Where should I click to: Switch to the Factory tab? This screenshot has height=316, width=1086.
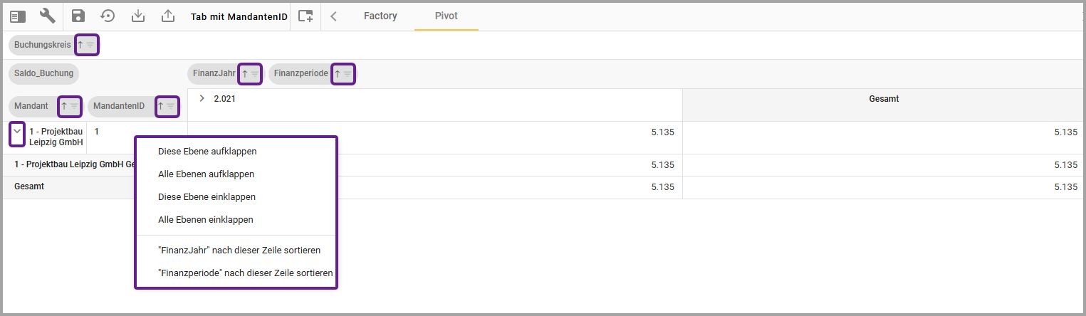point(380,16)
